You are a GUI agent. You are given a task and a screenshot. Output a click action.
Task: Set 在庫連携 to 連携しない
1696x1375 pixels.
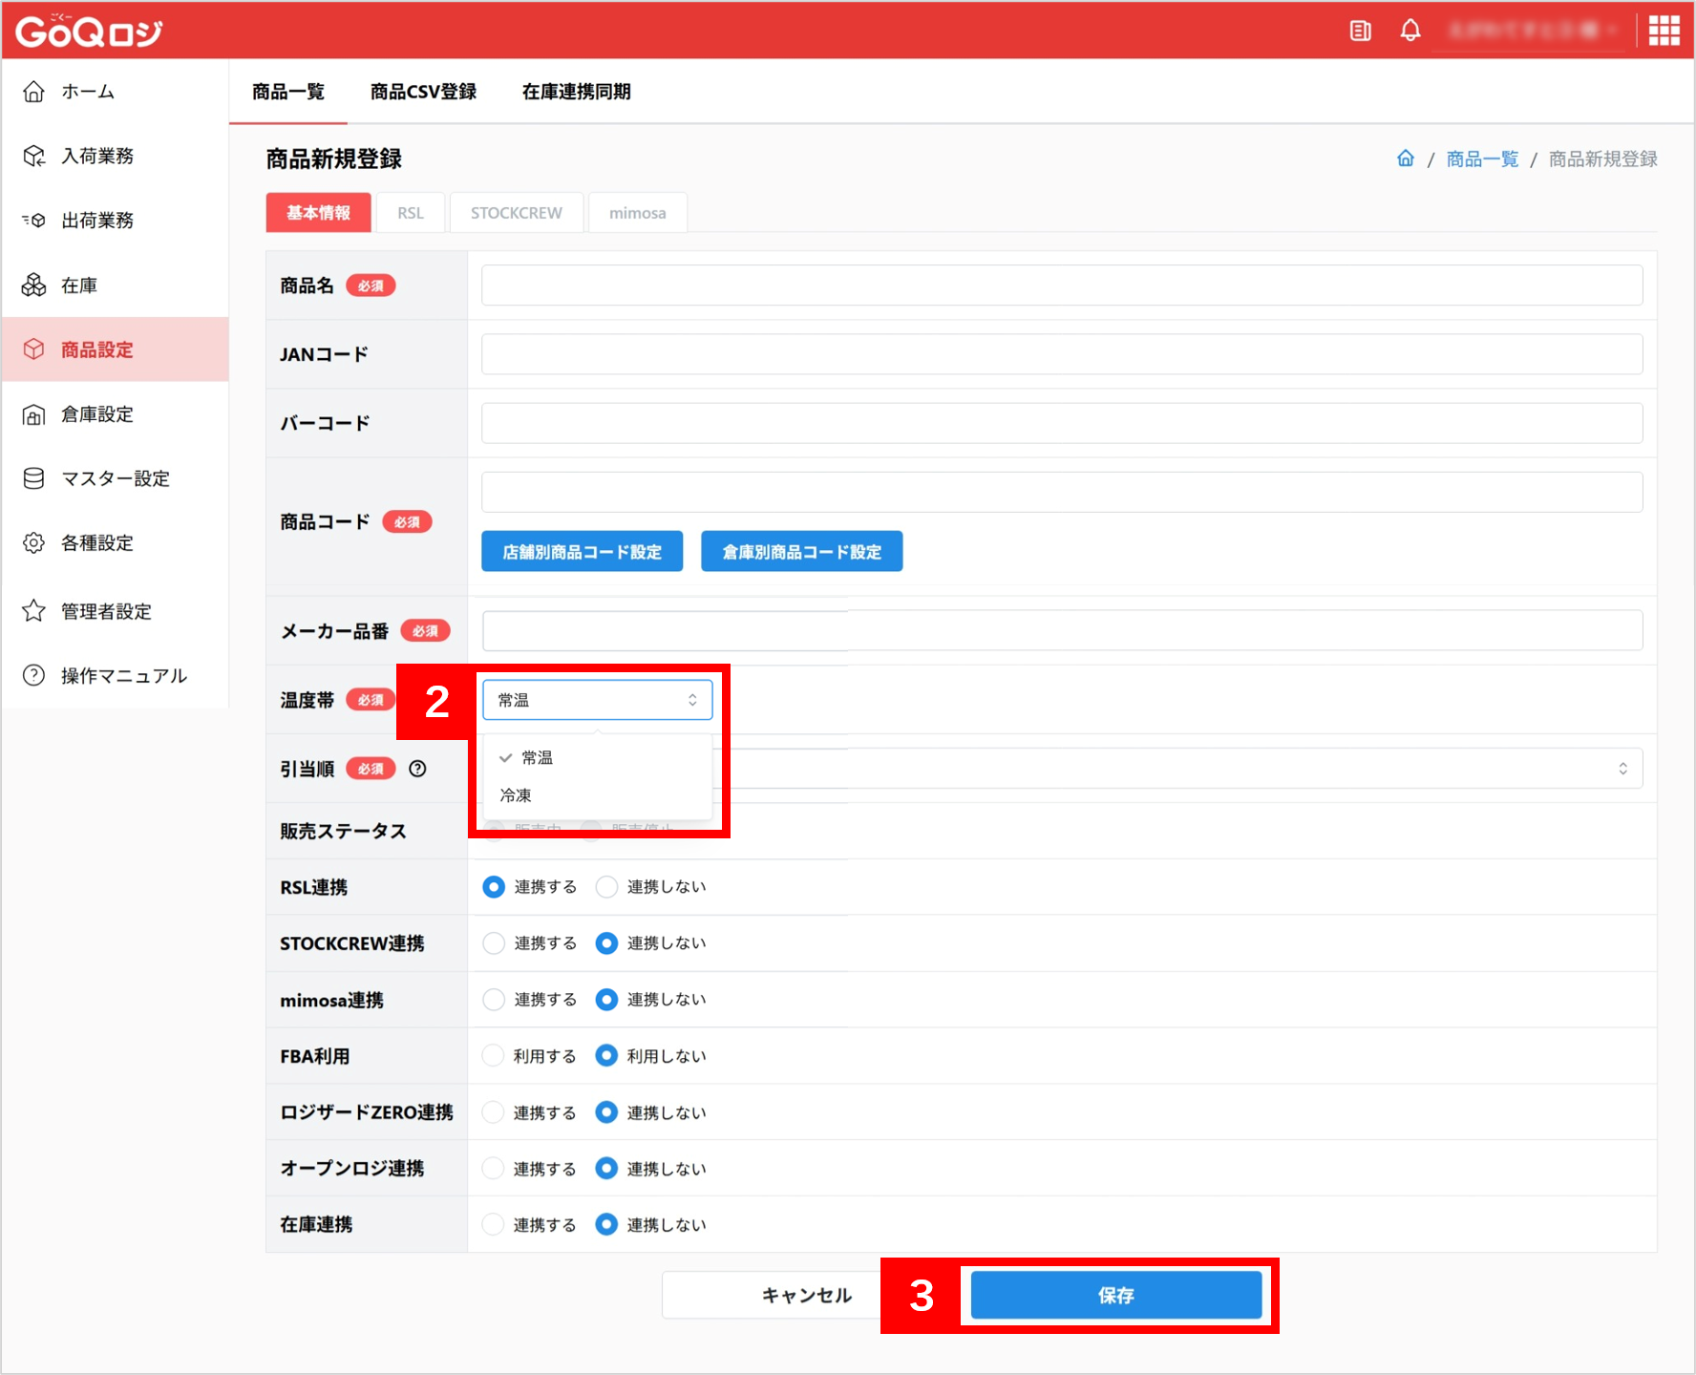606,1225
